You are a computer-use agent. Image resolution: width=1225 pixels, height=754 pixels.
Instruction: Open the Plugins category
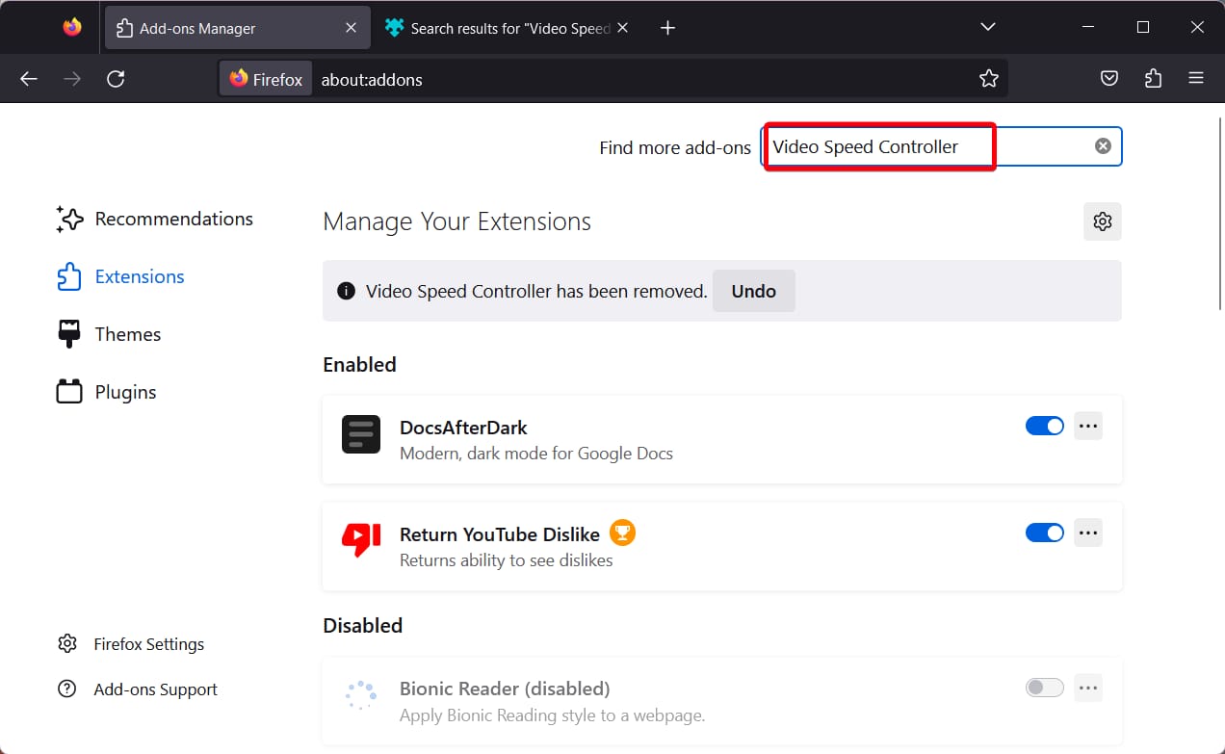click(x=107, y=392)
